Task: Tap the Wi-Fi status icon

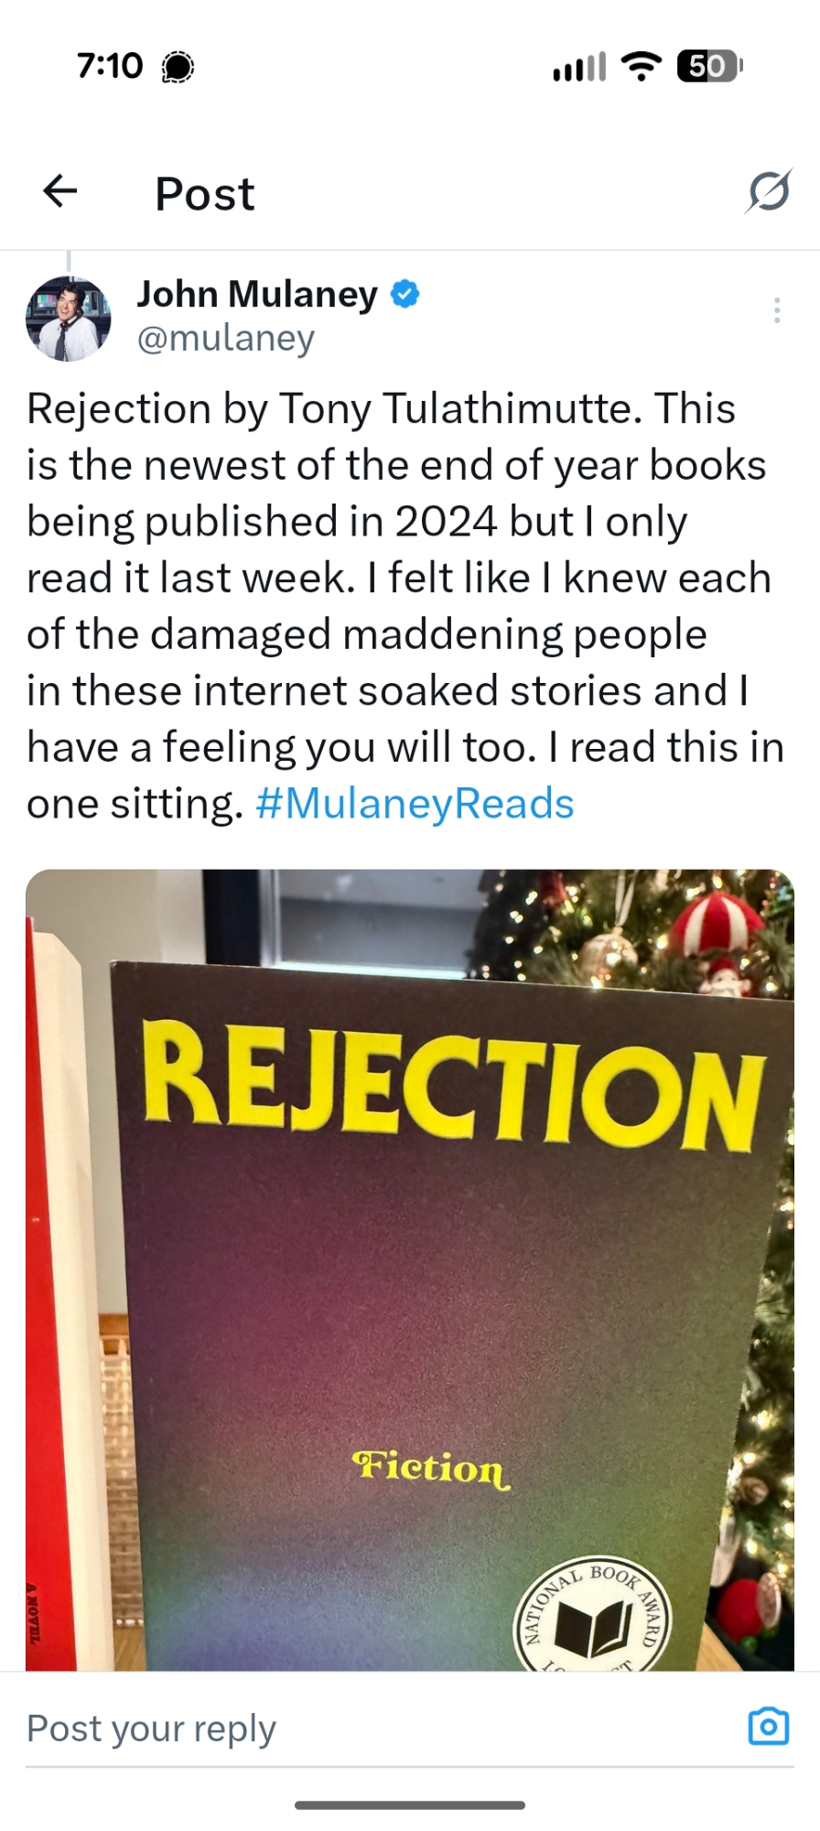Action: click(642, 66)
